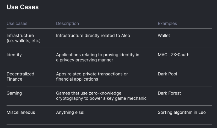Click the 'Infrastructure (i.e. wallets, etc.)' cell
The height and width of the screenshot is (128, 217).
point(24,38)
